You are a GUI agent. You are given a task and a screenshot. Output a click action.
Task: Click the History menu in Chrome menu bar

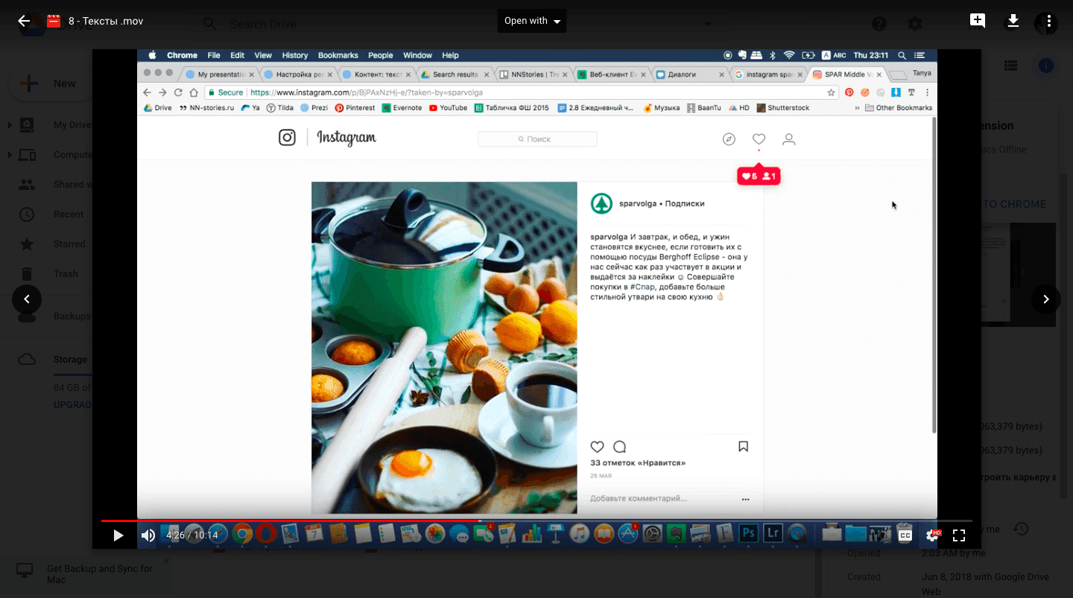(x=294, y=55)
